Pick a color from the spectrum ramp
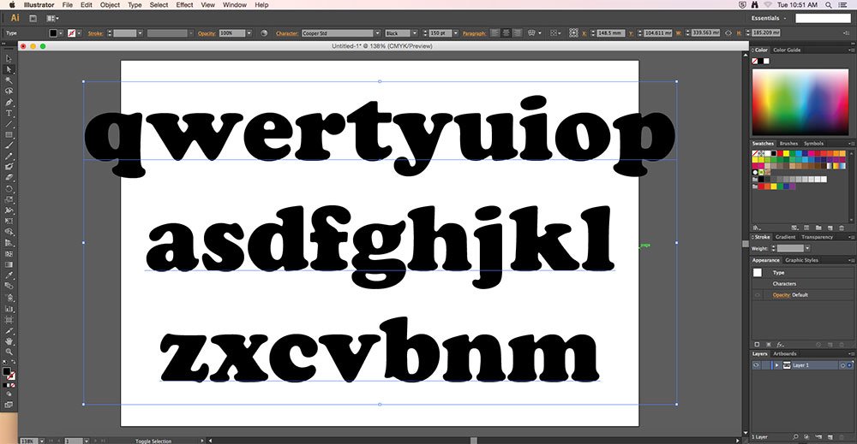The height and width of the screenshot is (444, 857). tap(800, 103)
